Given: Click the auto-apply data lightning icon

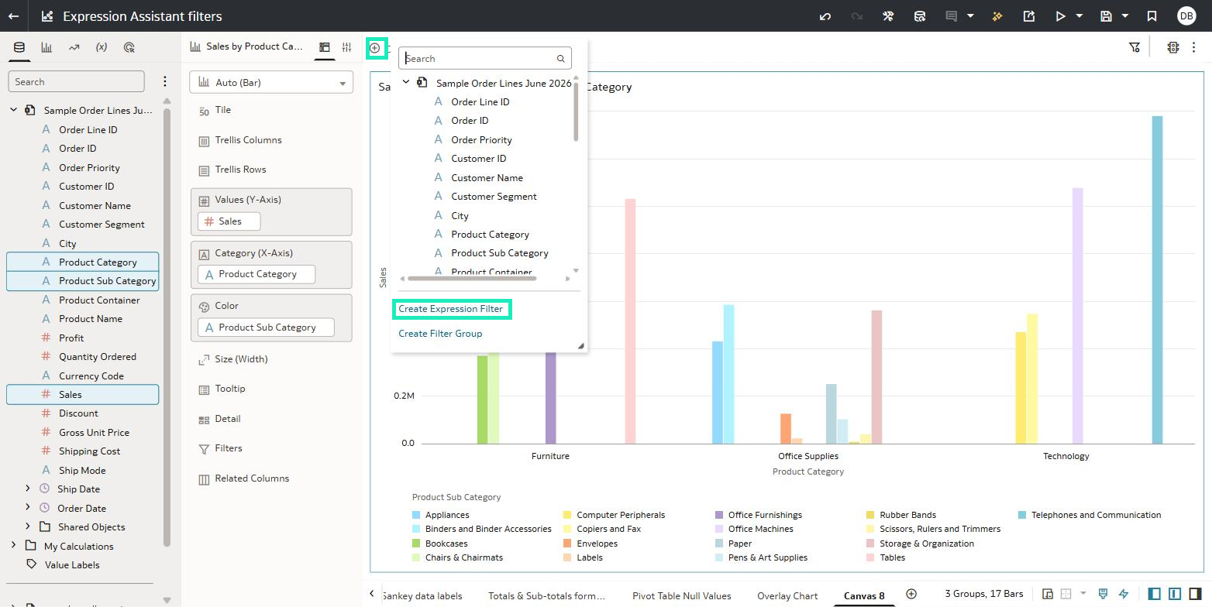Looking at the screenshot, I should tap(1124, 595).
